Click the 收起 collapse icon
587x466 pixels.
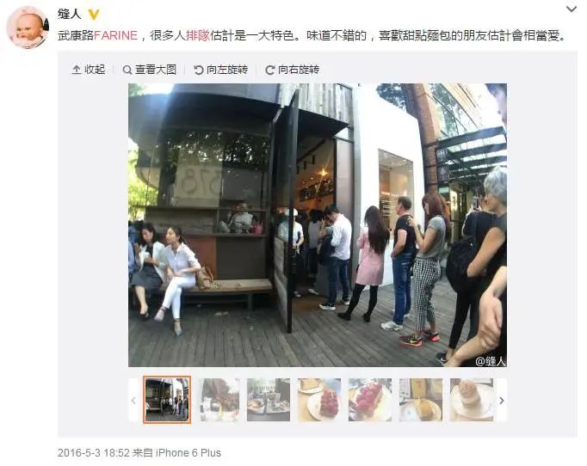(77, 70)
